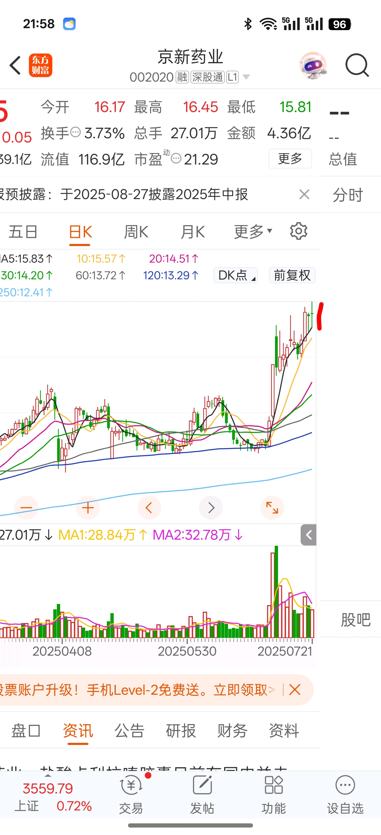Tap 立即领取 Level-2 offer link
Viewport: 381px width, 835px height.
[x=244, y=689]
